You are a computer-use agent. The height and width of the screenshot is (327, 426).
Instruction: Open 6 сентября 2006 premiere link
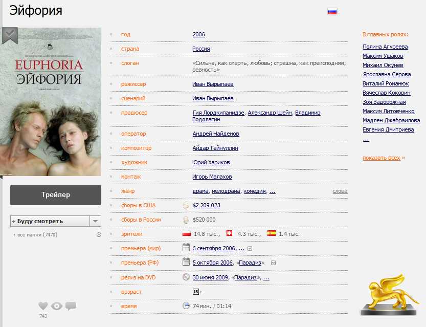tap(214, 248)
